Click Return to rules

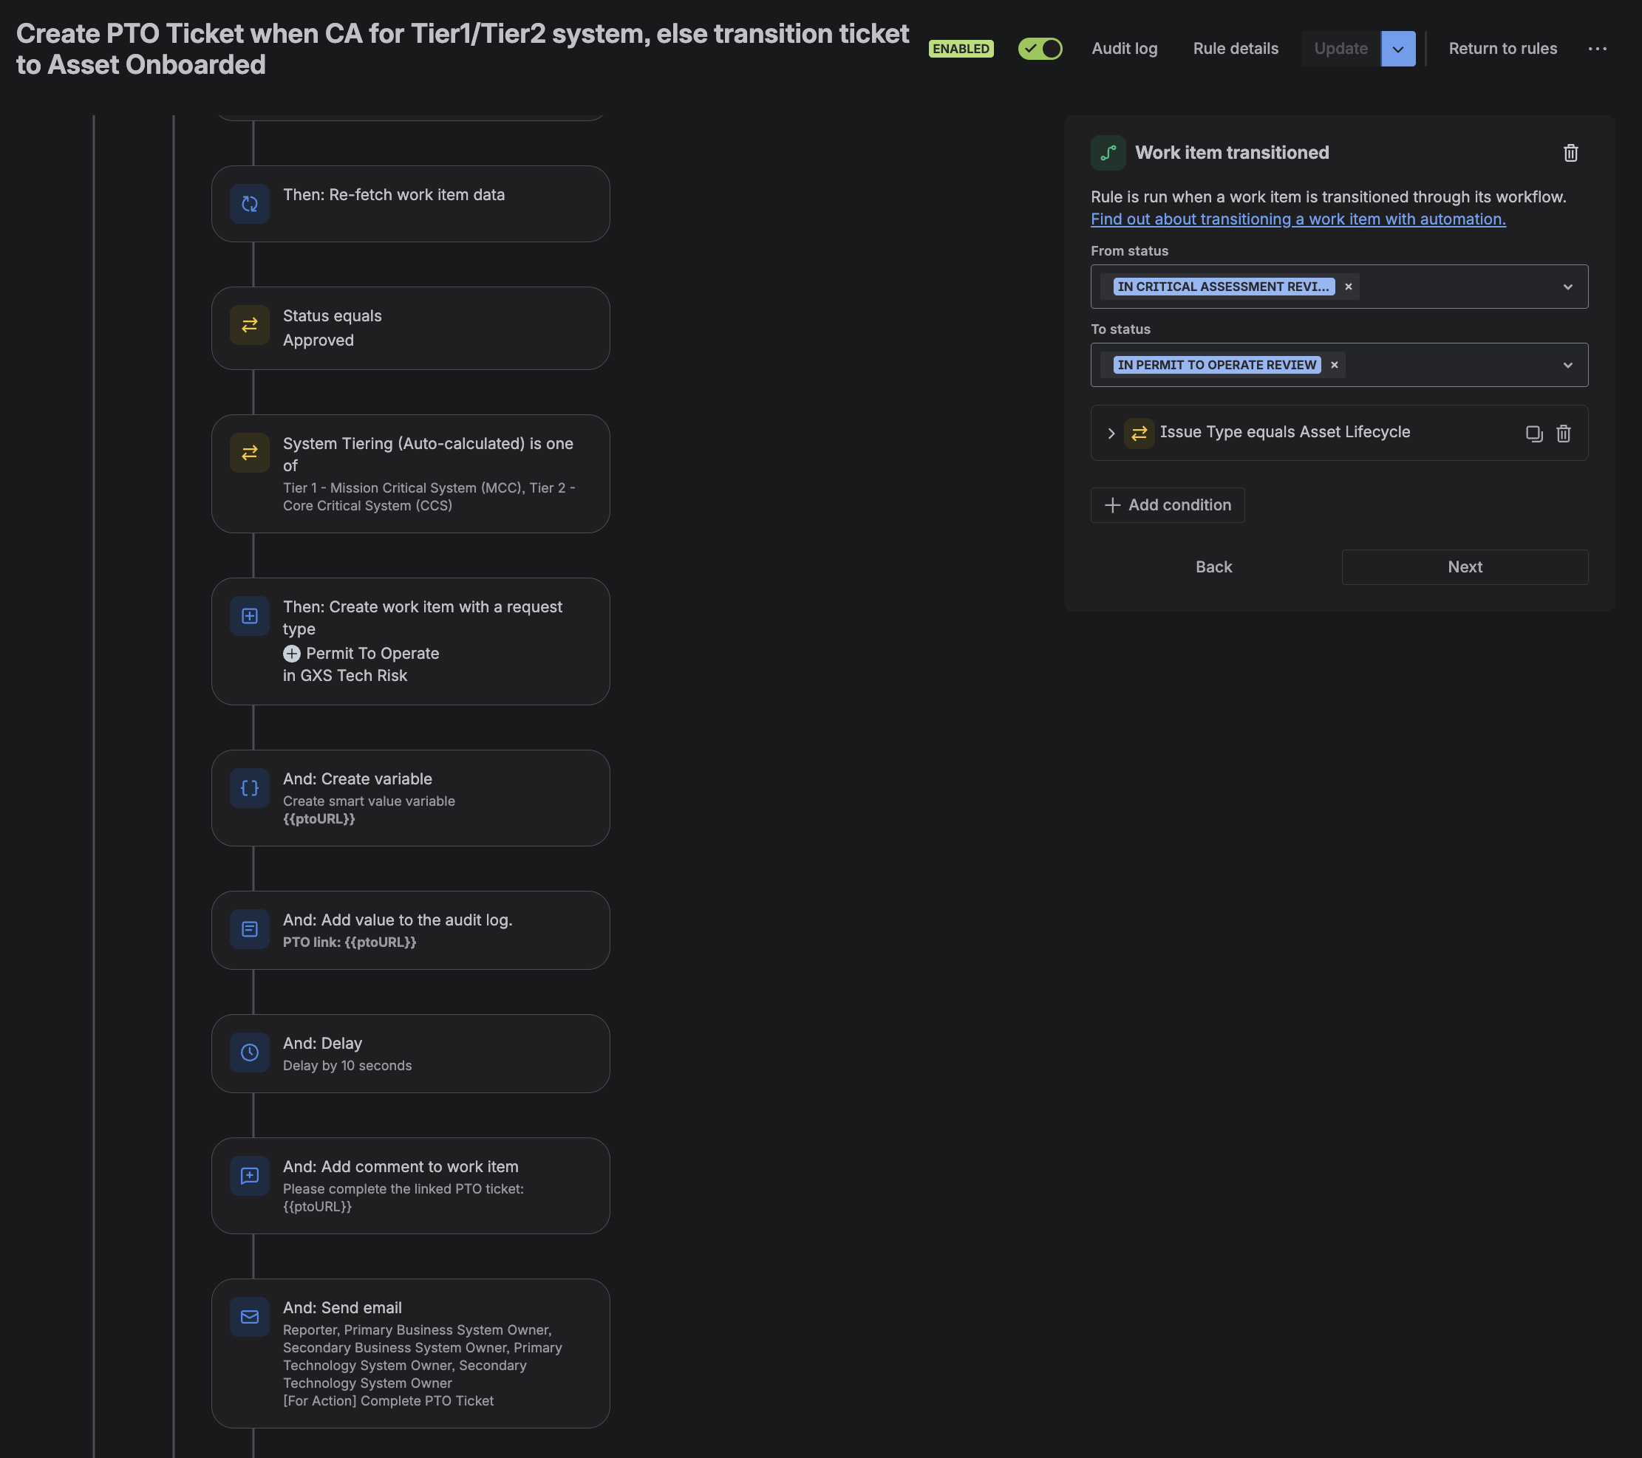pyautogui.click(x=1502, y=49)
